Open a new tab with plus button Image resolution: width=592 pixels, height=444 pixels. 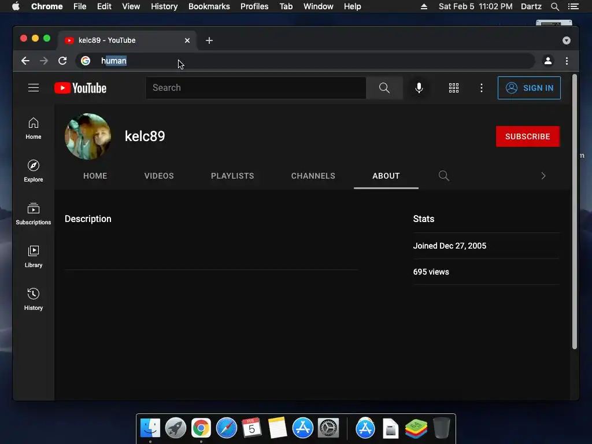coord(209,40)
